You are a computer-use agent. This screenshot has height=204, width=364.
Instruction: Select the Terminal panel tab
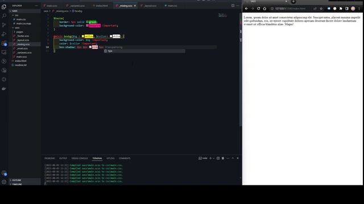click(97, 158)
